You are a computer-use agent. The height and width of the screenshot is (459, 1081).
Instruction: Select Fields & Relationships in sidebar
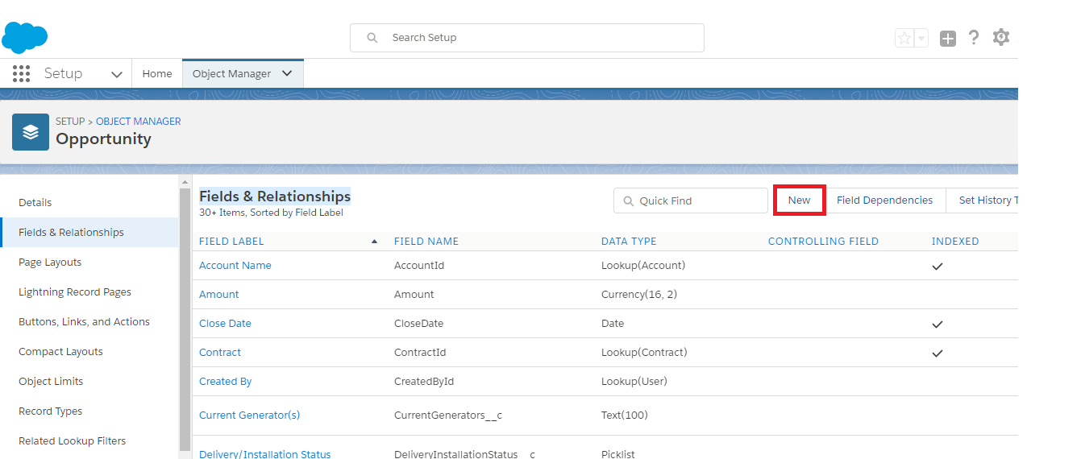point(89,233)
